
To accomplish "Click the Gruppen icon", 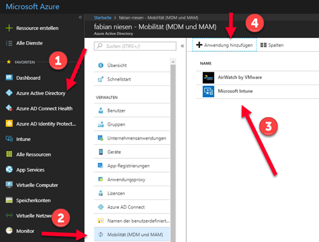I will click(100, 124).
